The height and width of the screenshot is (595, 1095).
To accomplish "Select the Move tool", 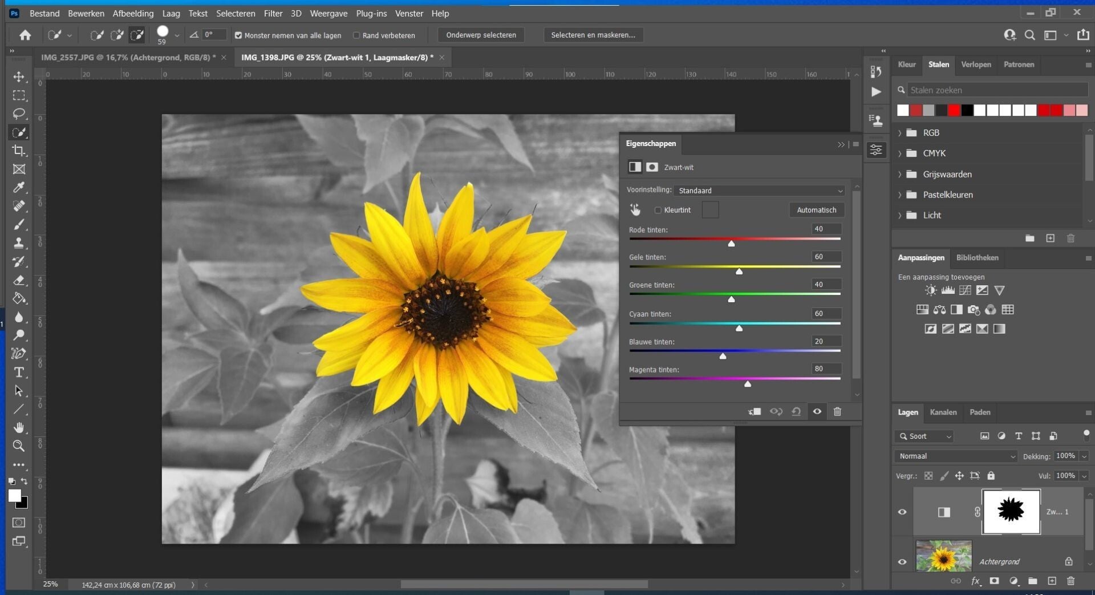I will [x=19, y=77].
